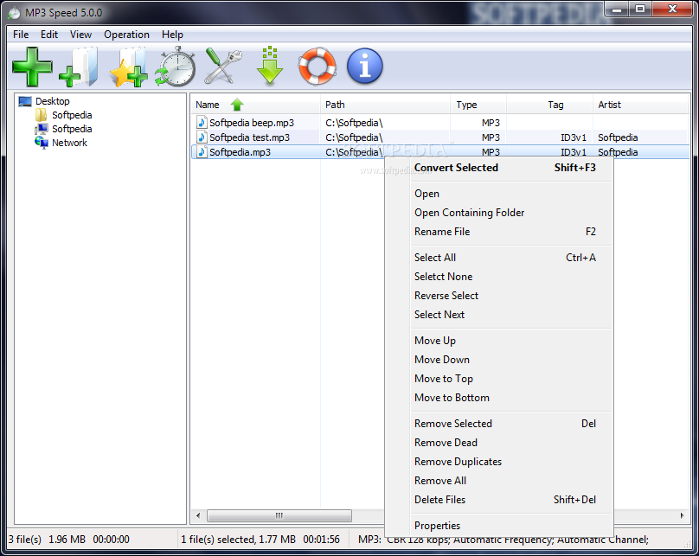
Task: Click the Softpedia.mp3 file name
Action: click(240, 152)
